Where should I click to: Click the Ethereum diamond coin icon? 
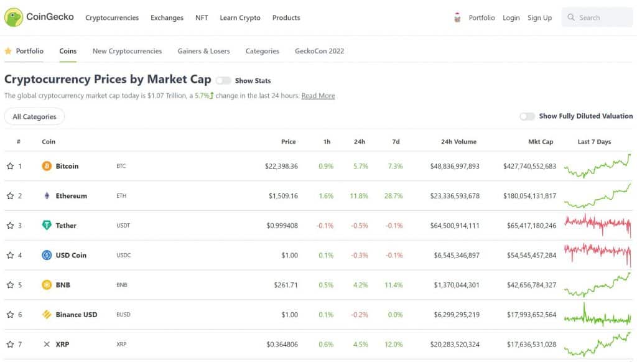pyautogui.click(x=47, y=195)
